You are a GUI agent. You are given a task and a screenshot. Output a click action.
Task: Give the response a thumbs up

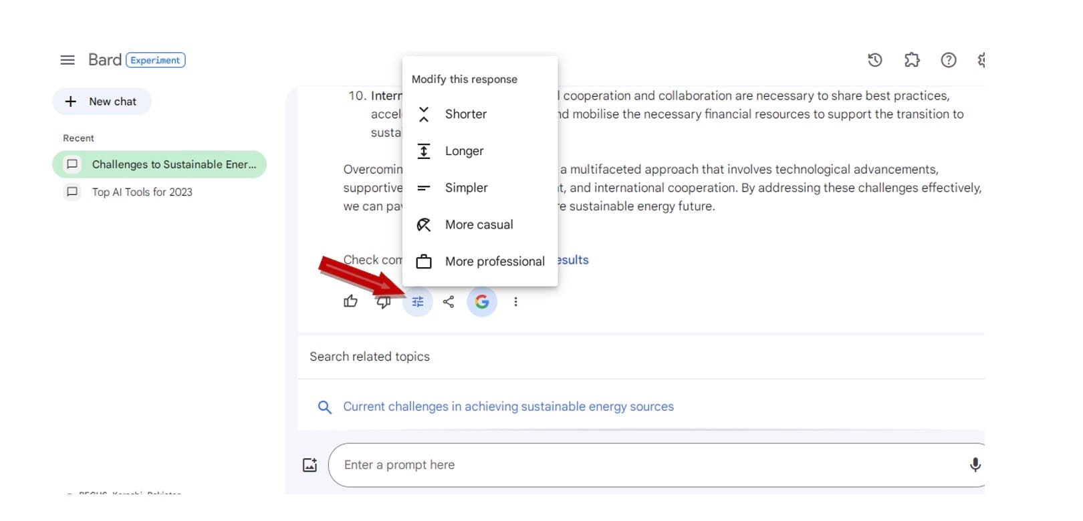[x=351, y=302]
